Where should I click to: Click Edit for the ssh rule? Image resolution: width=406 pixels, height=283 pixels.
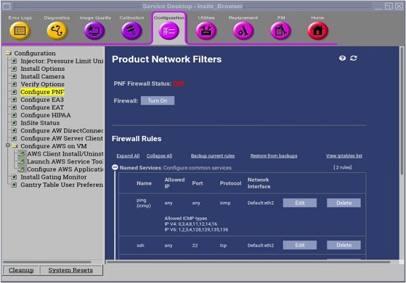point(299,245)
